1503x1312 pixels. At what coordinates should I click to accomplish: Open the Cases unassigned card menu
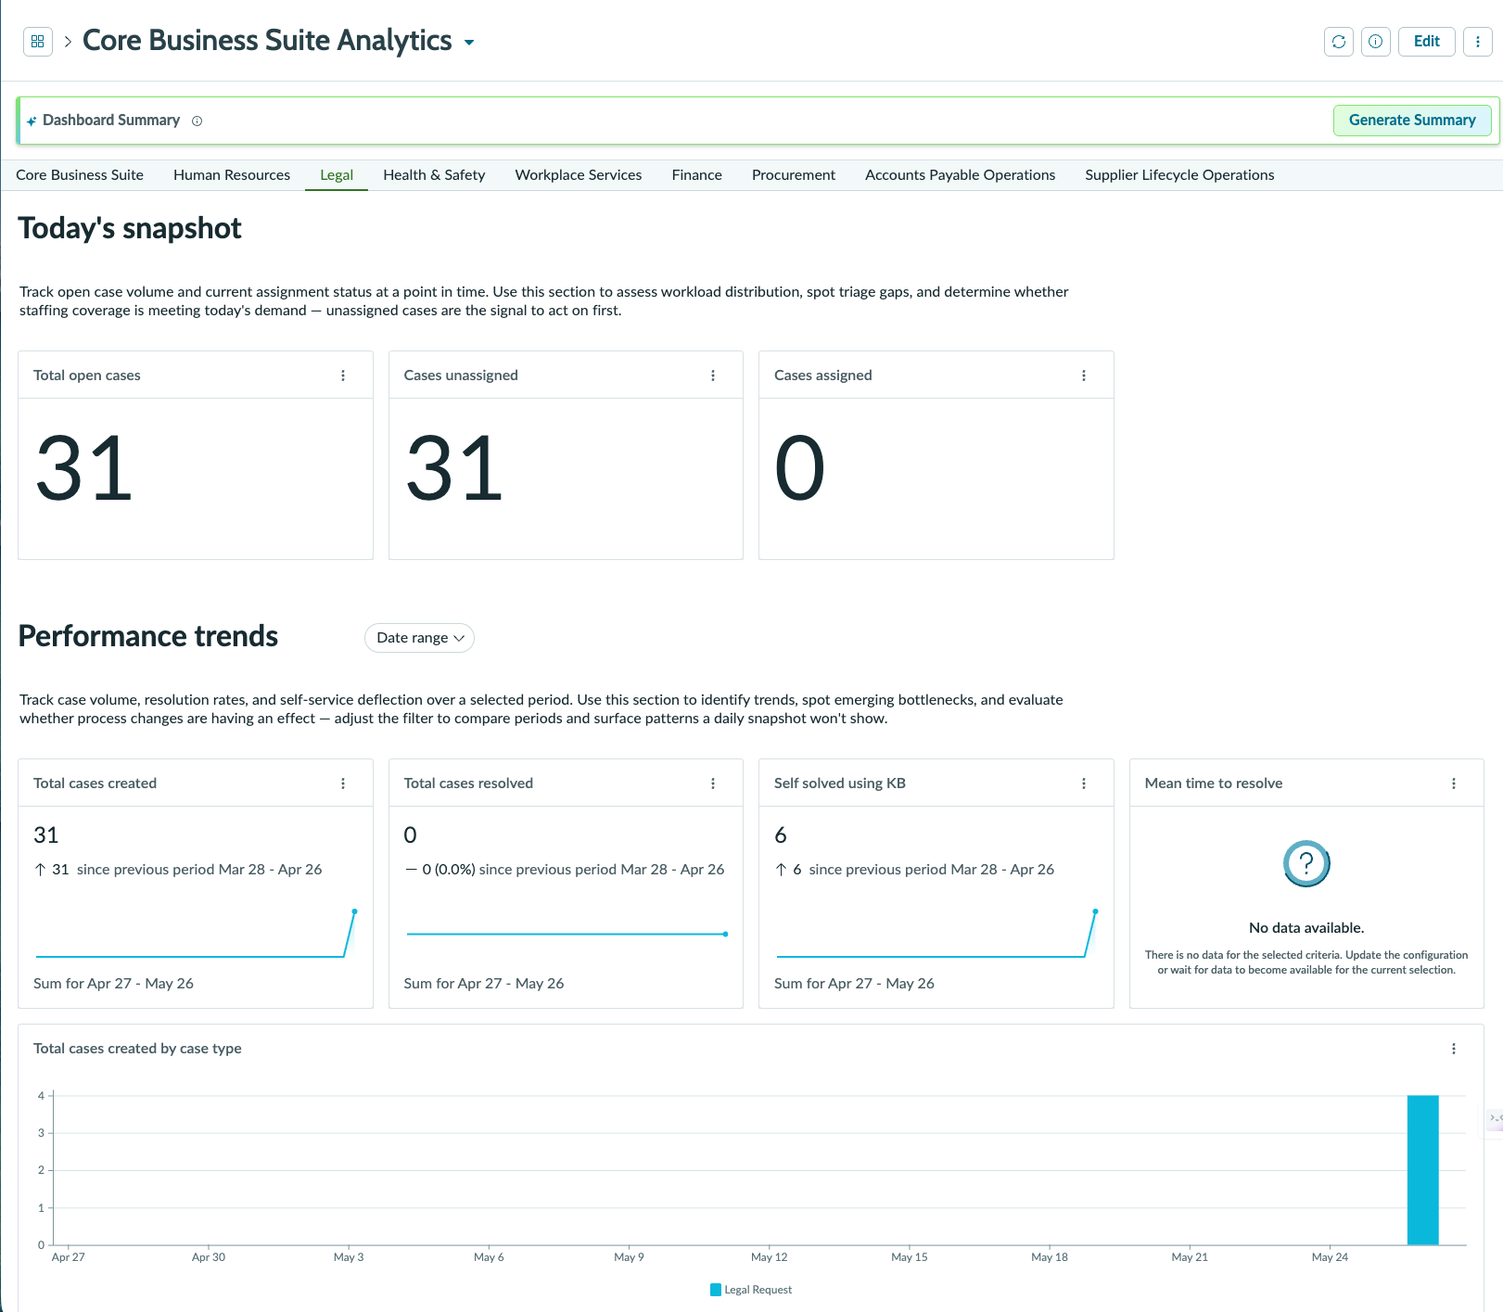pyautogui.click(x=713, y=376)
